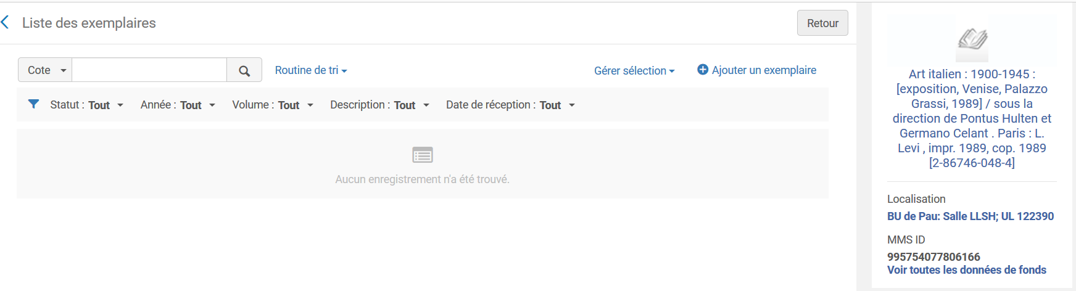Click Voir toutes les données de fonds
The height and width of the screenshot is (291, 1076).
pos(967,270)
